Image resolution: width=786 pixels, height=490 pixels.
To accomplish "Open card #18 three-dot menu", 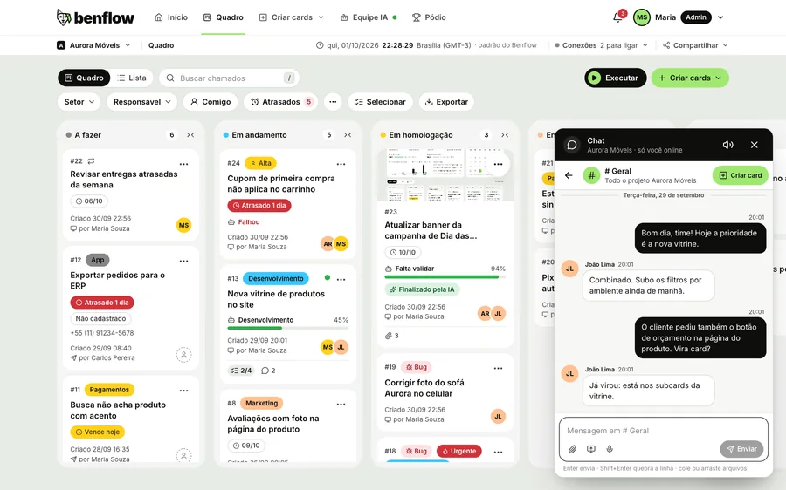I will pos(498,452).
